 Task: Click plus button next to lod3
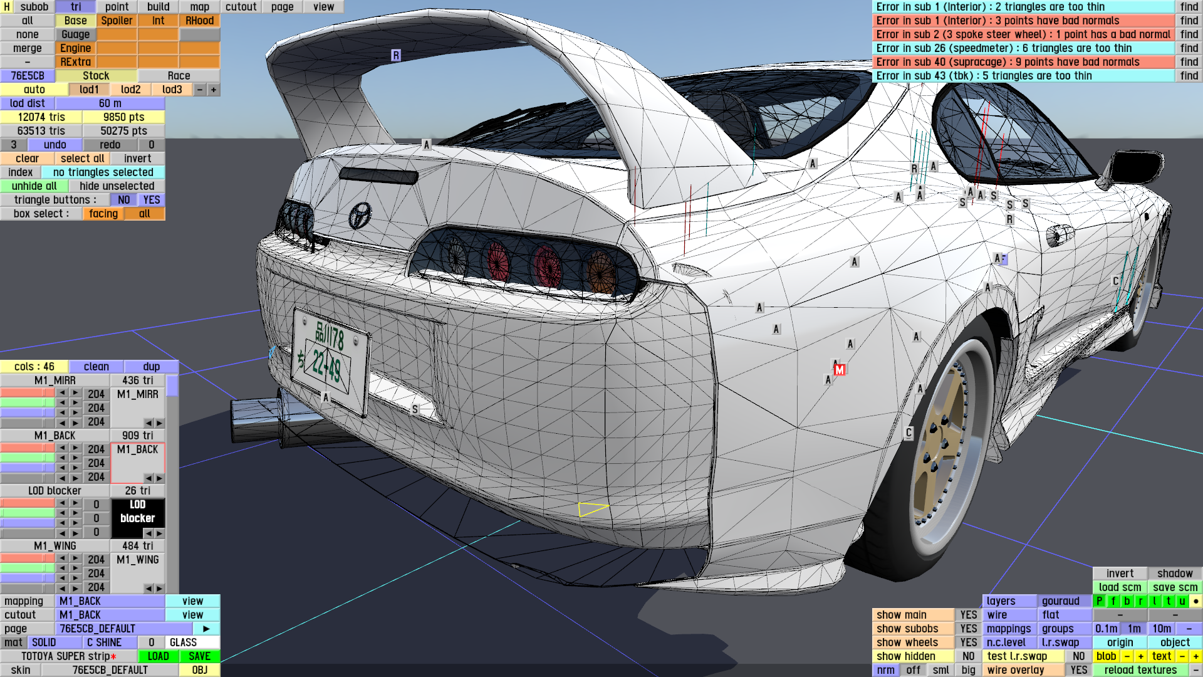pos(214,90)
